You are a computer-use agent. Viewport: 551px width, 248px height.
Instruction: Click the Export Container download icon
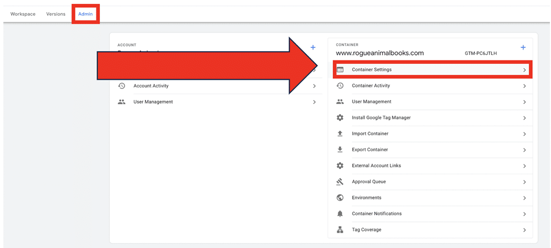(340, 150)
